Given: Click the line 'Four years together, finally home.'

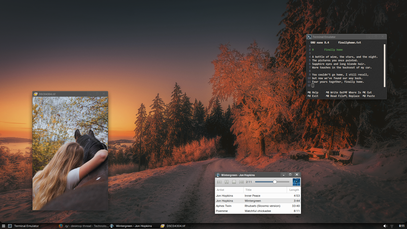Looking at the screenshot, I should click(x=338, y=82).
